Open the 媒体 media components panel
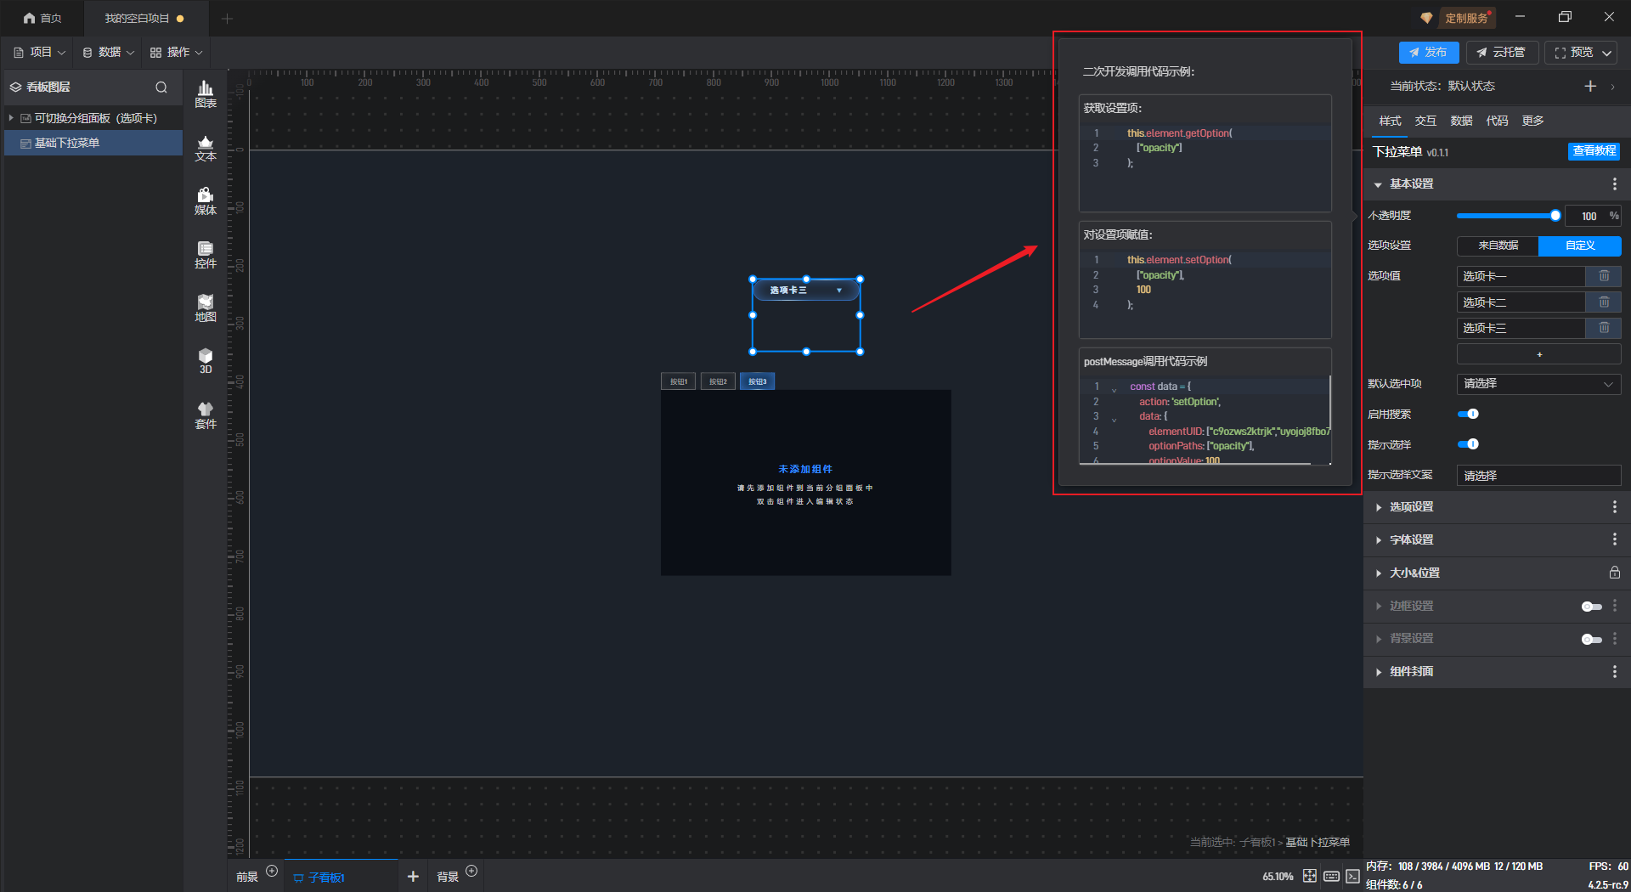Image resolution: width=1631 pixels, height=892 pixels. coord(206,201)
